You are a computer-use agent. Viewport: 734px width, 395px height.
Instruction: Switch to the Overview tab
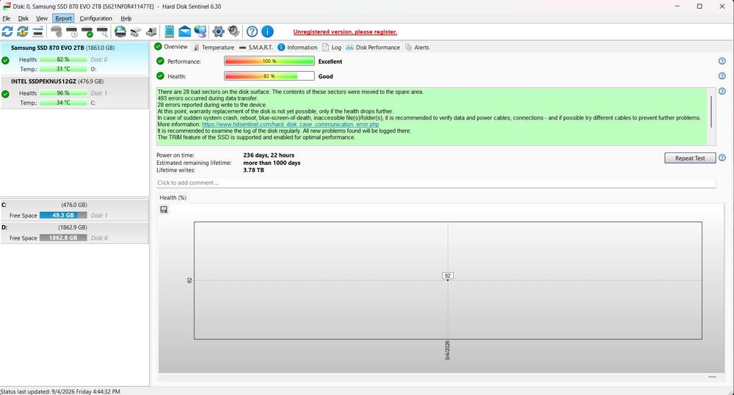[171, 47]
